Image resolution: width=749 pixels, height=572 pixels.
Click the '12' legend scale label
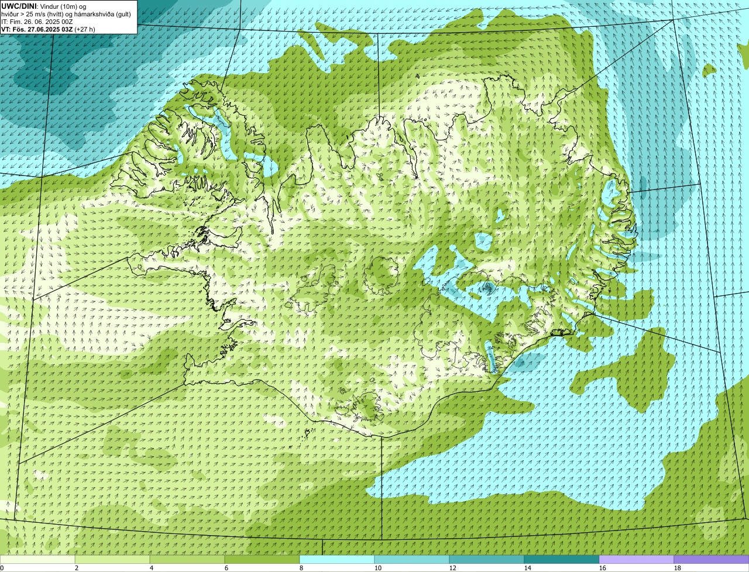(453, 568)
